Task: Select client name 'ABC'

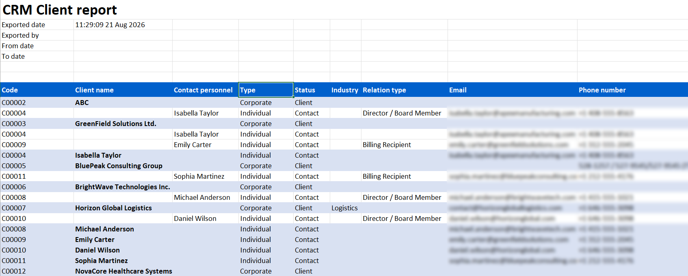Action: coord(82,103)
